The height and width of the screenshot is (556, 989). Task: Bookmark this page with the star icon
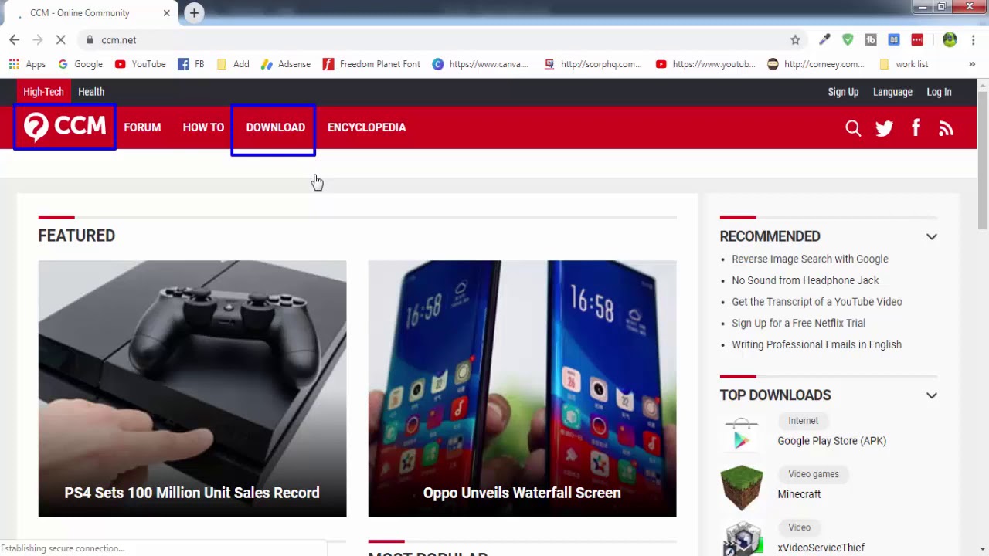click(x=795, y=40)
